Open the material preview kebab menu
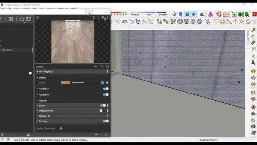257x145 pixels. 108,17
